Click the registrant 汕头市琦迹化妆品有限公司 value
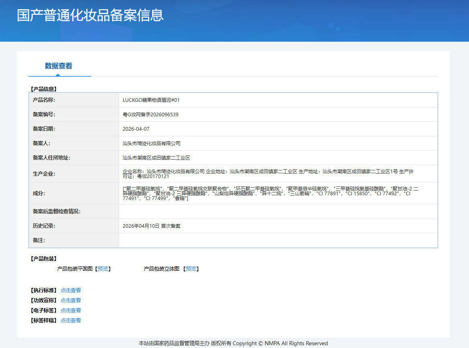 coord(151,143)
